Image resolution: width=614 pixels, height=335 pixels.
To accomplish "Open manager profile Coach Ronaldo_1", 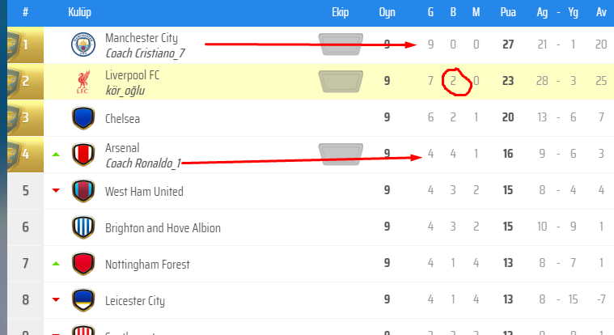I will 143,163.
